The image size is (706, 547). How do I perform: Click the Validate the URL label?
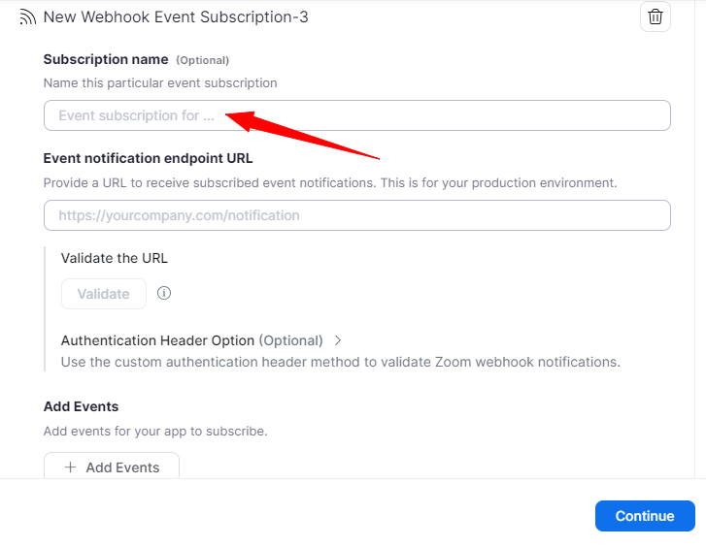115,258
